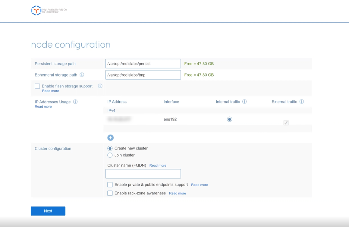The image size is (349, 227).
Task: Check Enable rack-zone awareness
Action: (x=110, y=193)
